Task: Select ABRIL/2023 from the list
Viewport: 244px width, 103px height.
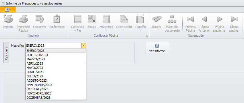Action: (x=56, y=63)
